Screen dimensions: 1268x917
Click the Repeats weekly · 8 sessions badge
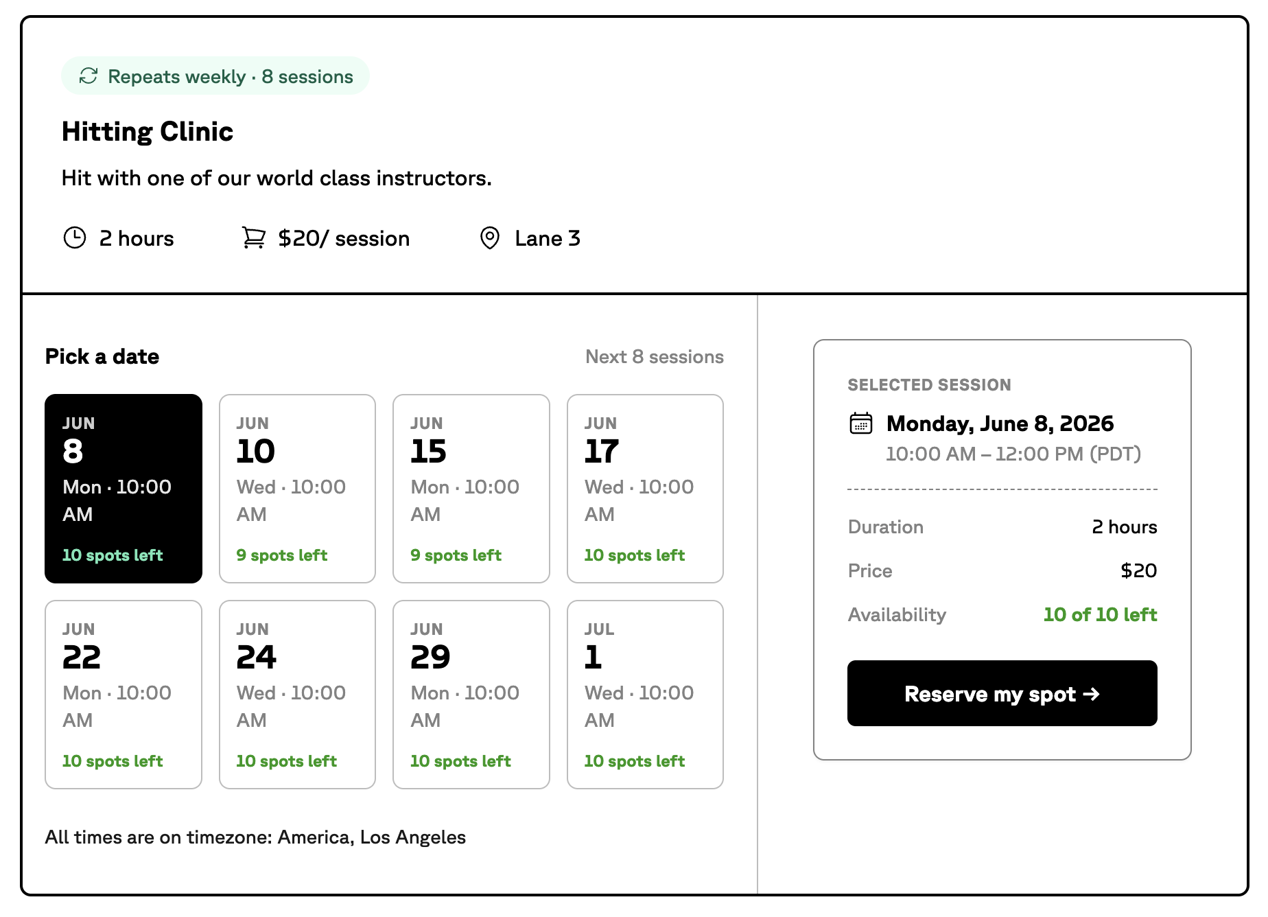tap(215, 76)
